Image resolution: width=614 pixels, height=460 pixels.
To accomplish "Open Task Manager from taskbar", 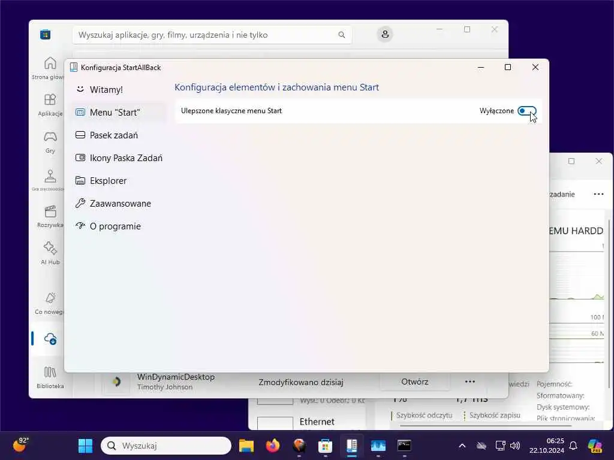I will tap(378, 446).
